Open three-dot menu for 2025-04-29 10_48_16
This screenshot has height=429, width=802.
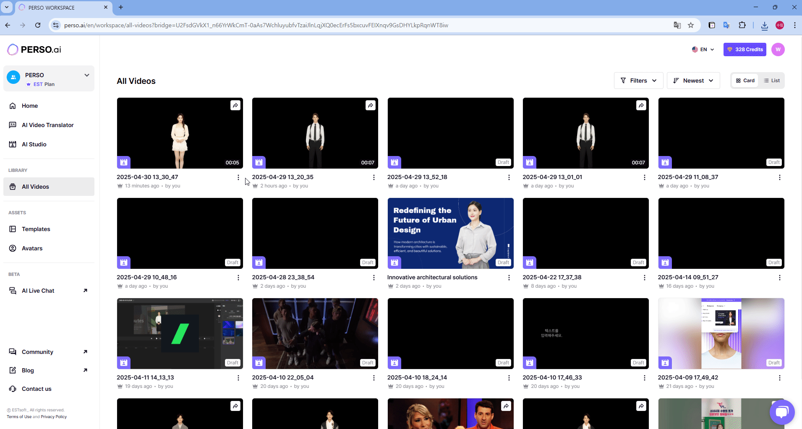click(238, 278)
